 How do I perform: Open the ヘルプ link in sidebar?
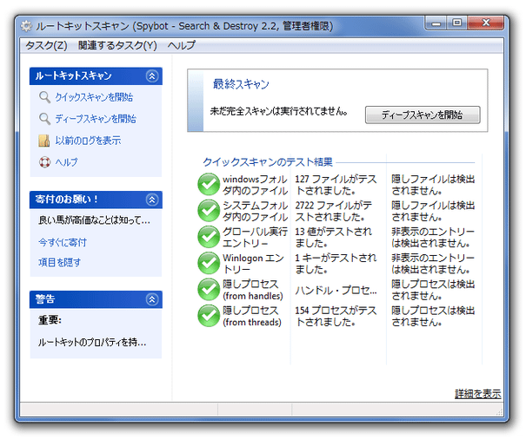tap(66, 162)
